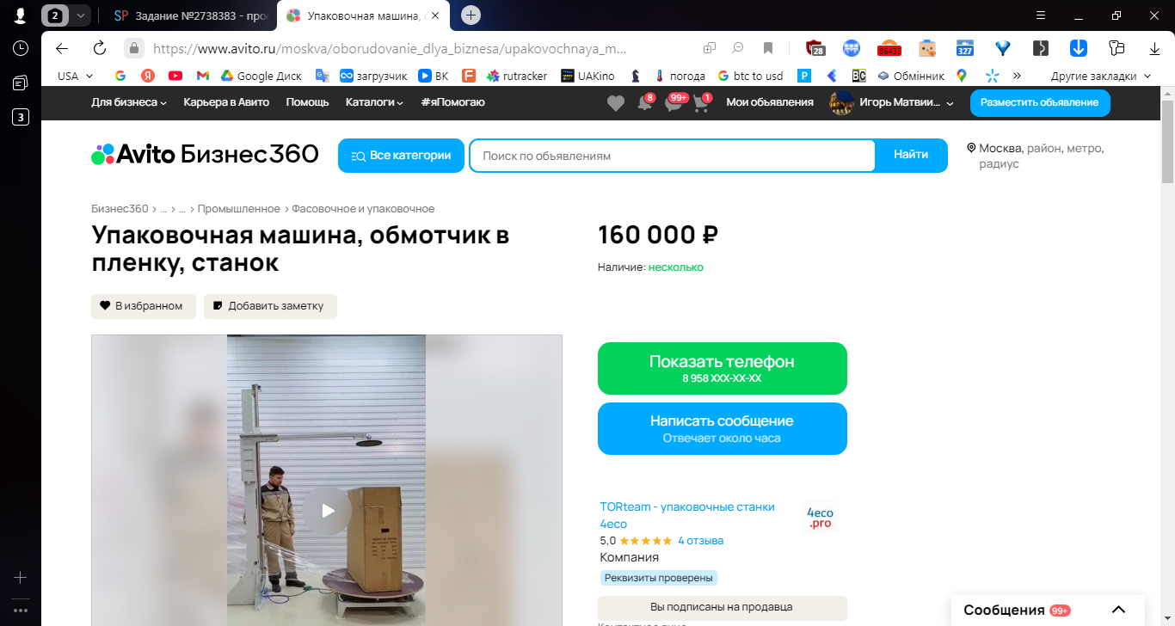The height and width of the screenshot is (626, 1175).
Task: Expand Сообщения chat panel chevron
Action: pos(1118,610)
